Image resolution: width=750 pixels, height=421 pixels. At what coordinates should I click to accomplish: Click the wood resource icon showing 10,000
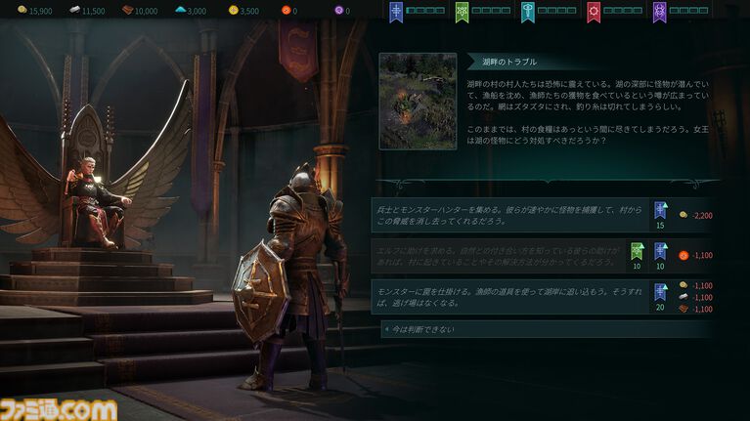[x=127, y=10]
